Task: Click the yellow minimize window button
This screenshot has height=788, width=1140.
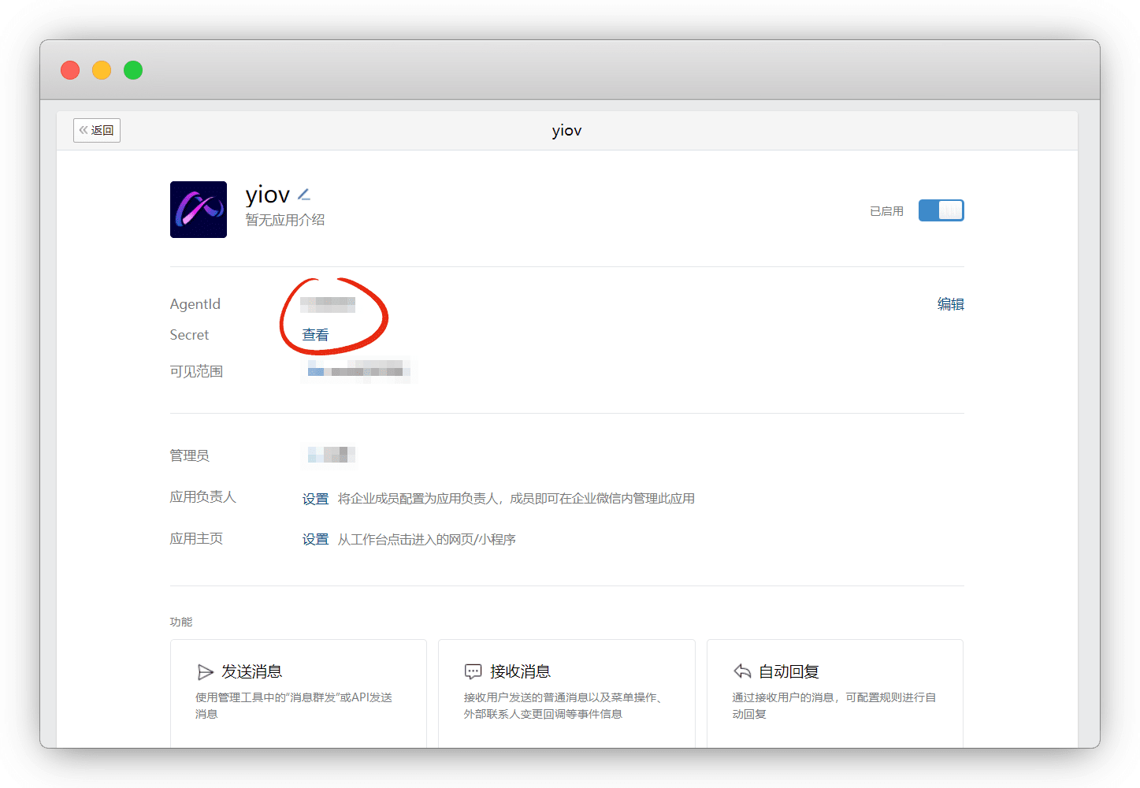Action: click(x=102, y=70)
